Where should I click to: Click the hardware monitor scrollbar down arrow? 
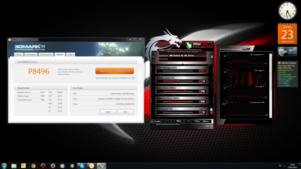(x=271, y=116)
